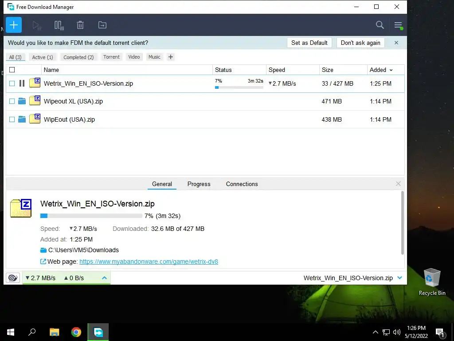
Task: Open File Explorer from taskbar
Action: (x=54, y=332)
